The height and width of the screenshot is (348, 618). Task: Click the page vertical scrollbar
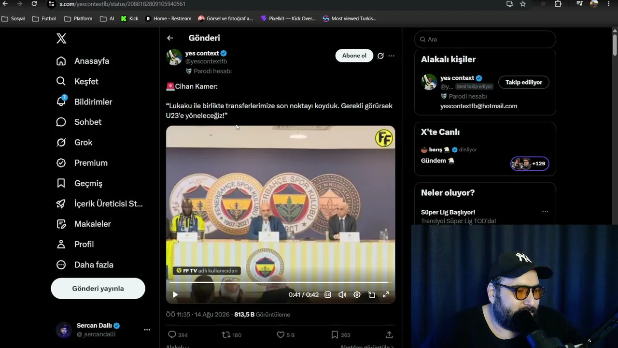click(615, 44)
